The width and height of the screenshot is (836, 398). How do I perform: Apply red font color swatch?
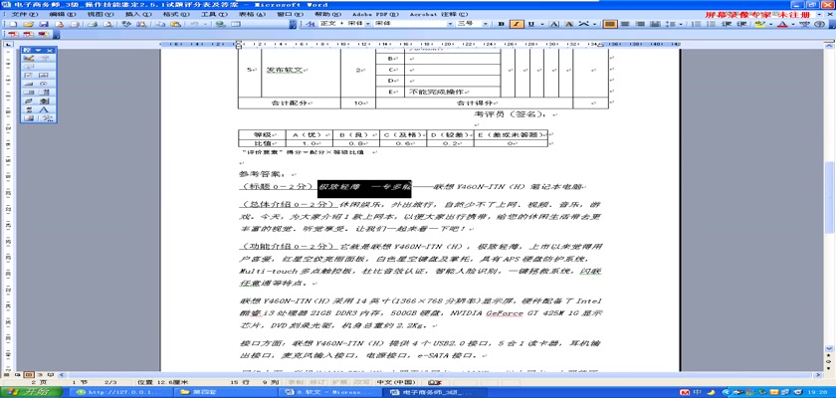pos(782,25)
